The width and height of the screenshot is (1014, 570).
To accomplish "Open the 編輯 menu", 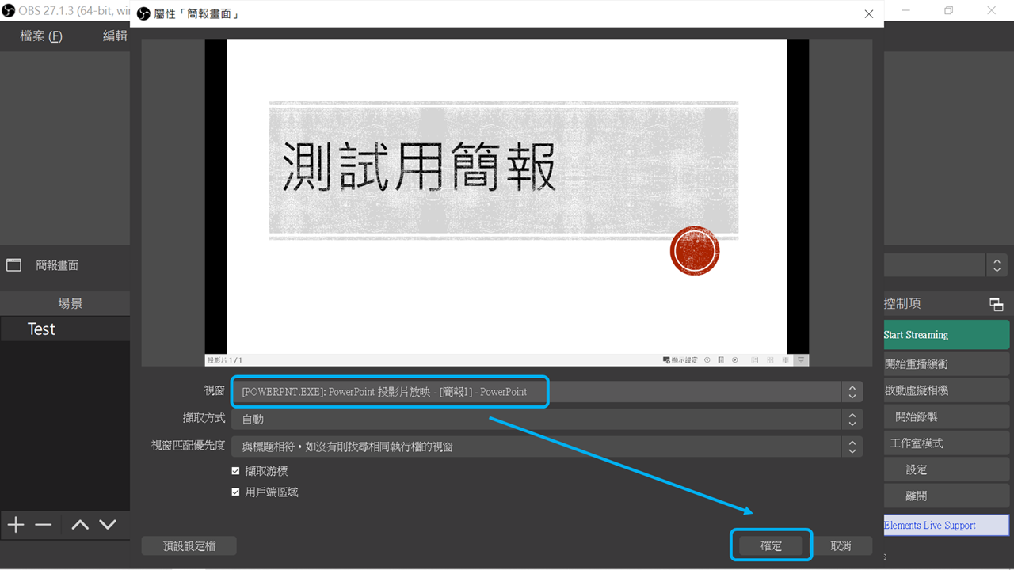I will point(115,36).
